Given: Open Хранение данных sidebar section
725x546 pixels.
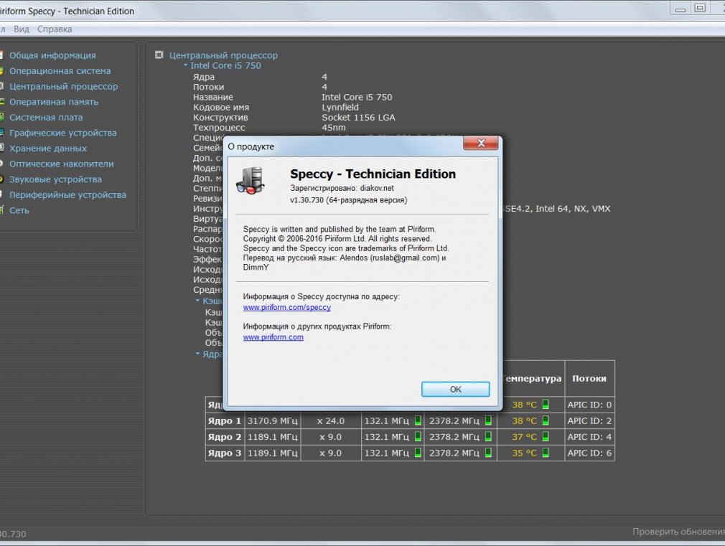Looking at the screenshot, I should point(48,149).
